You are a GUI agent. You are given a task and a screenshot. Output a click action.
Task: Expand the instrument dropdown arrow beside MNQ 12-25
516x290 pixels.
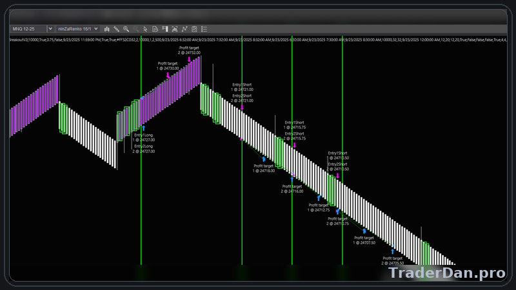(x=50, y=29)
